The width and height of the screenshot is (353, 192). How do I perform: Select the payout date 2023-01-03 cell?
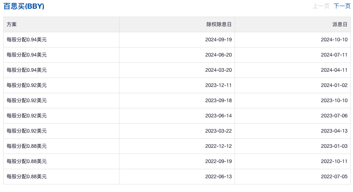point(293,146)
